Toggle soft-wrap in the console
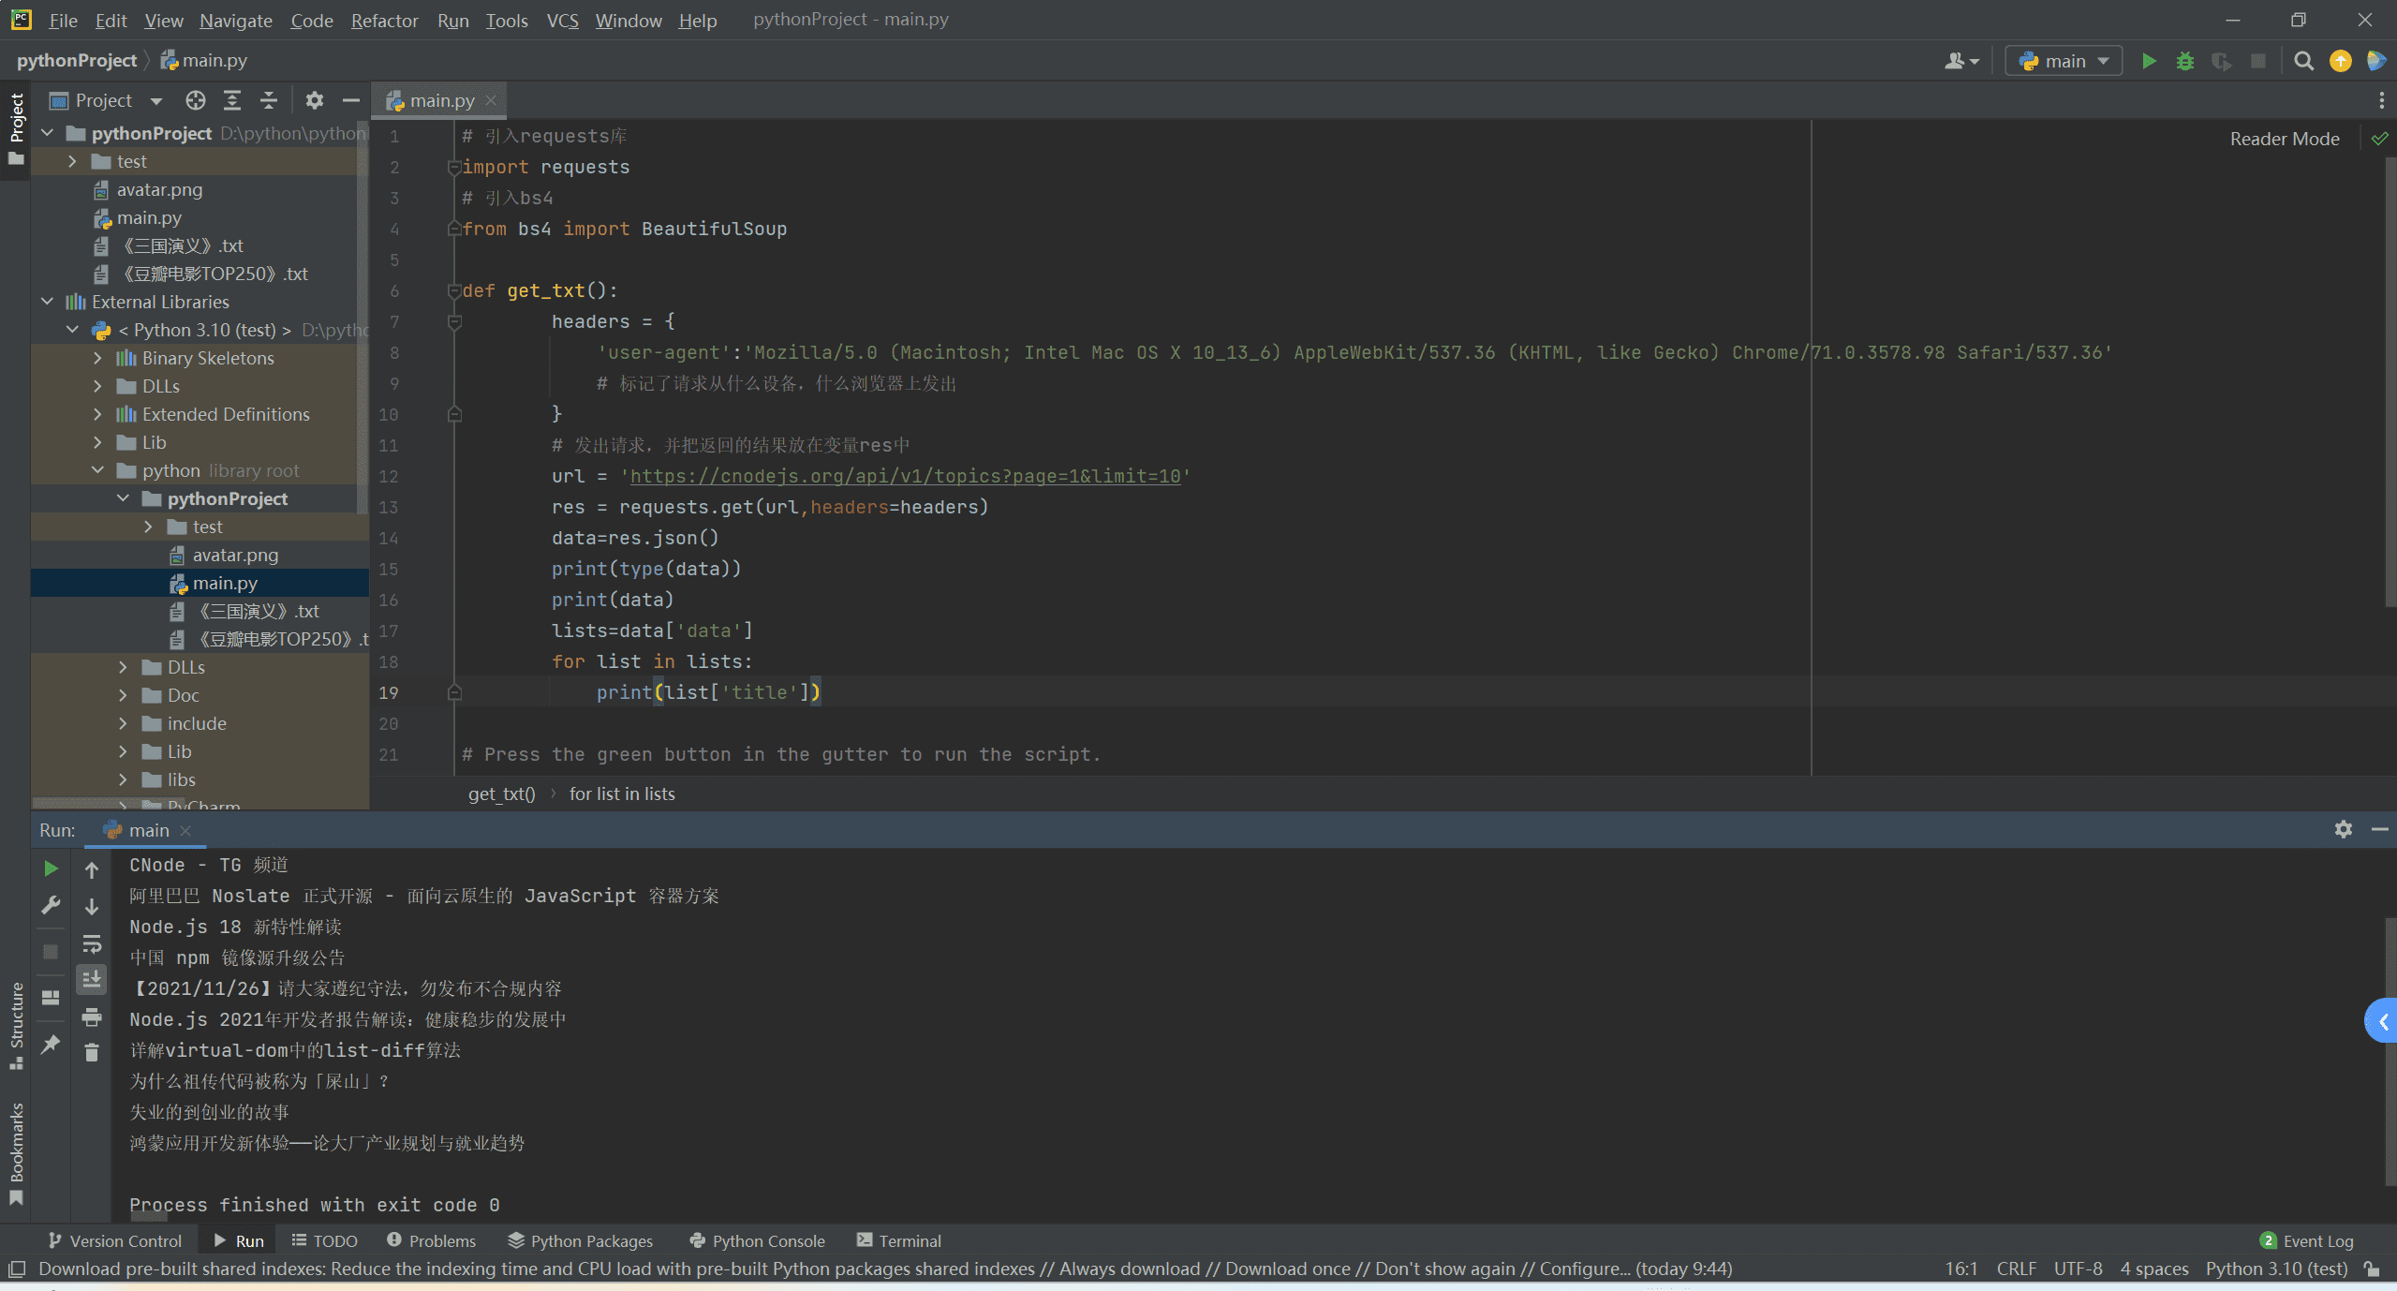The image size is (2397, 1291). (x=92, y=943)
